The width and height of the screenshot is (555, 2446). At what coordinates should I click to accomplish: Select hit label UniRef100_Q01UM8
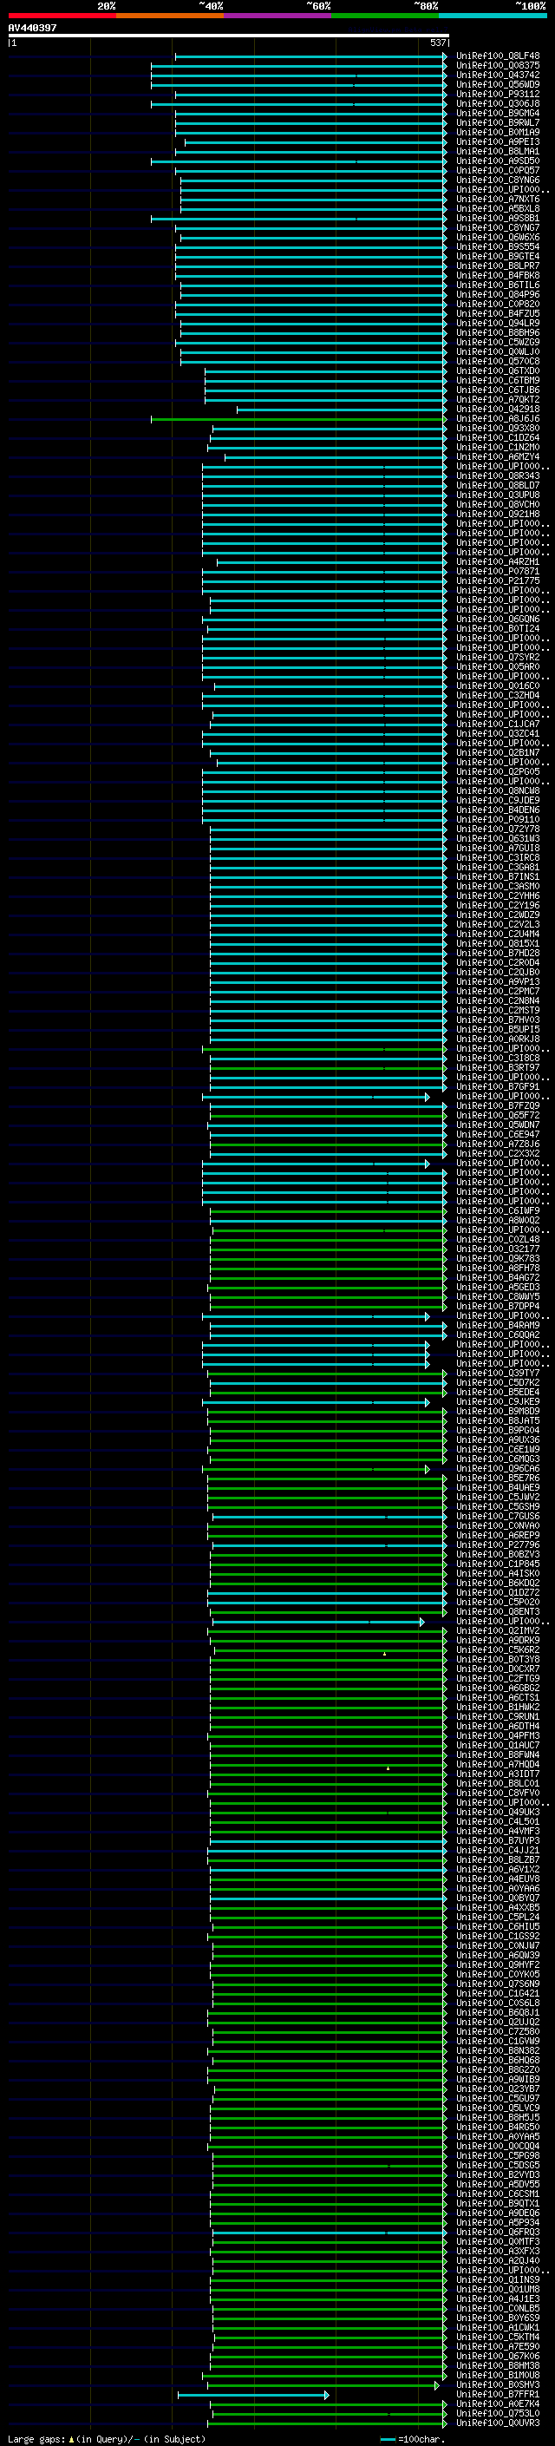(x=497, y=2289)
